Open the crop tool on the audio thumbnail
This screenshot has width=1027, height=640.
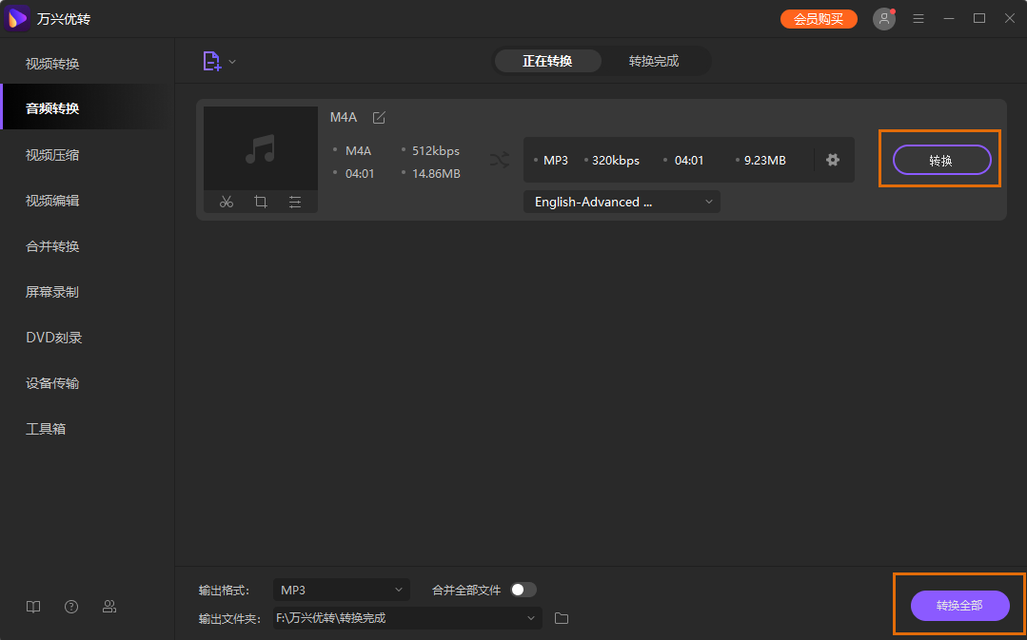(260, 202)
